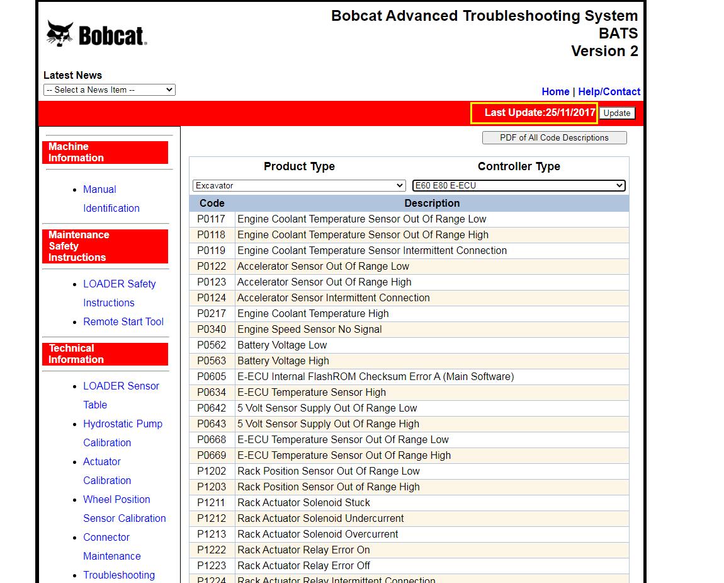Open Wheel Position Sensor Calibration link

point(124,509)
